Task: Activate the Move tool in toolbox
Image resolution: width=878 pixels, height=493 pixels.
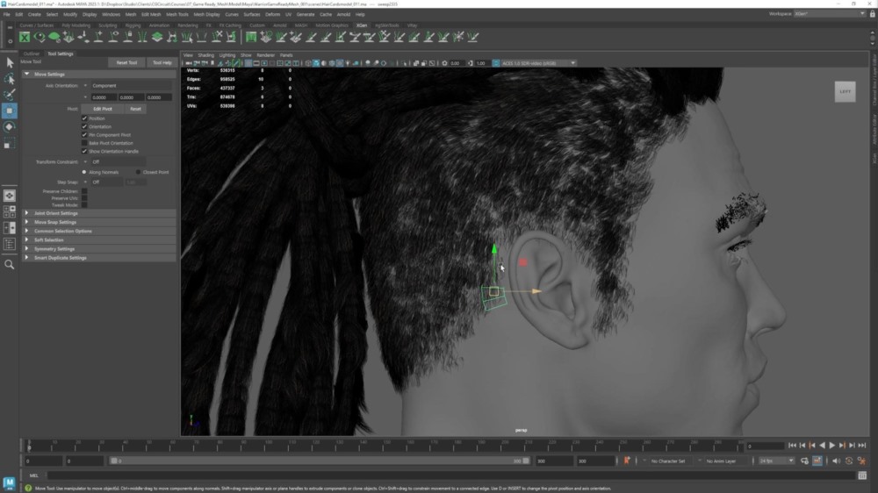Action: [10, 111]
